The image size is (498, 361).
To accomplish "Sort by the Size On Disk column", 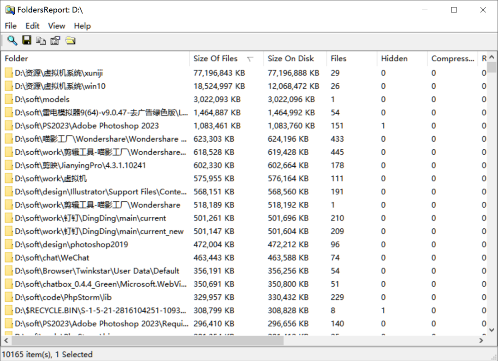I will pos(290,58).
